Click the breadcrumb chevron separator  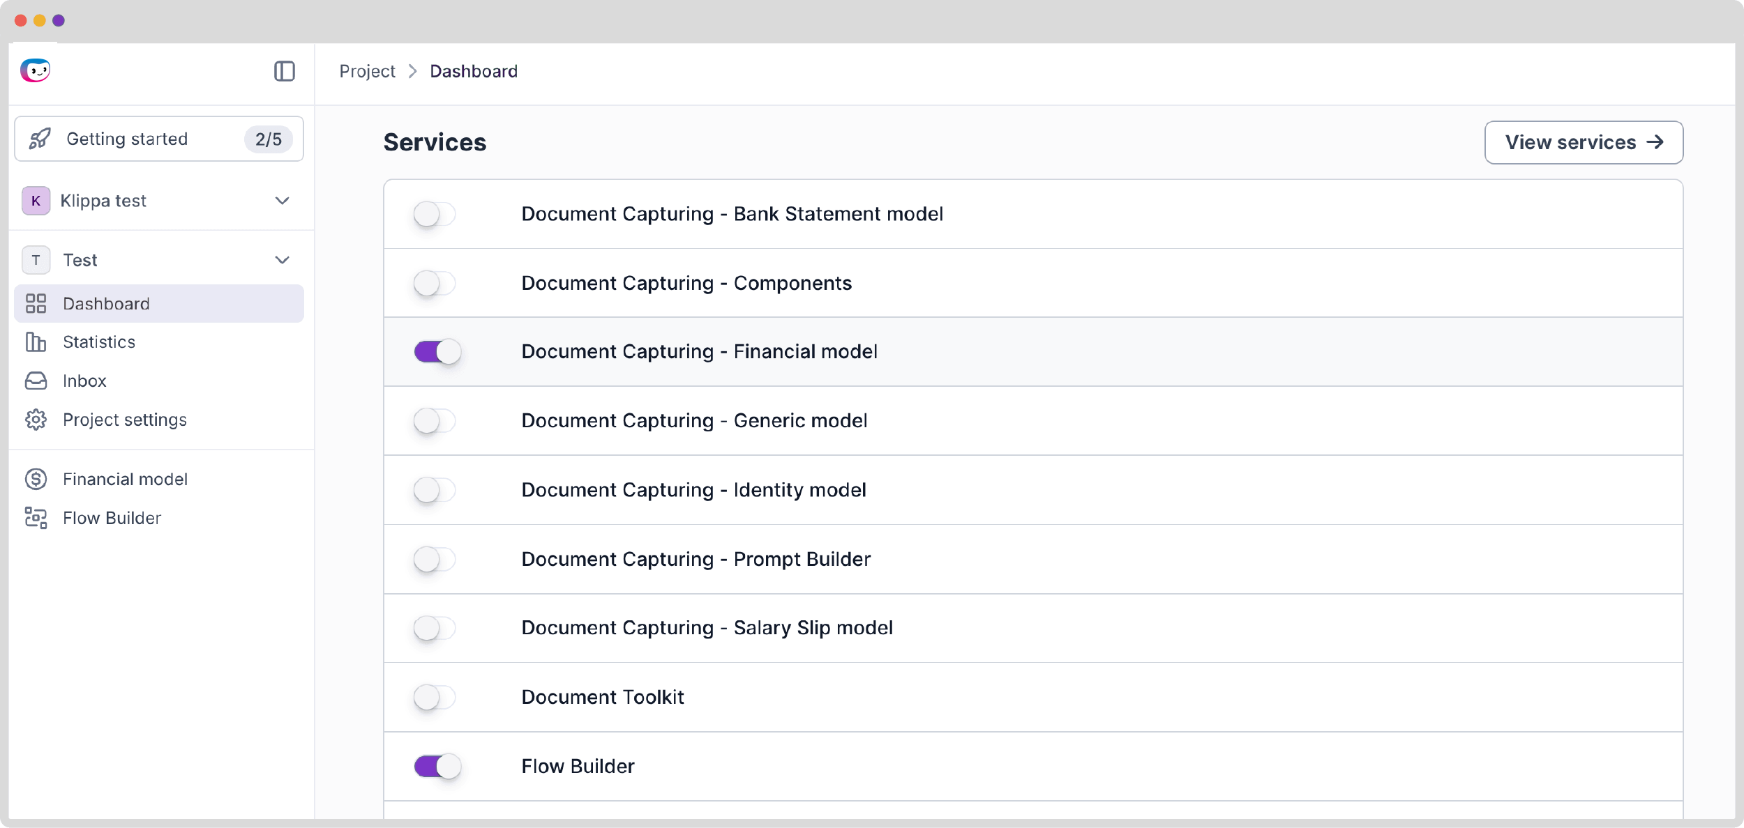(x=412, y=71)
